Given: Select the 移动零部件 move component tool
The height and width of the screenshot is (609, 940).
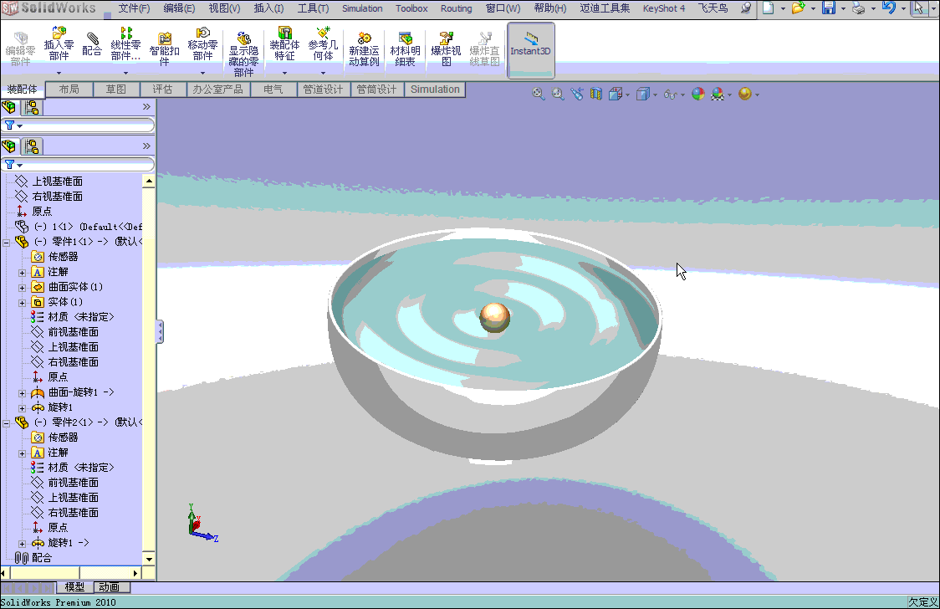Looking at the screenshot, I should (x=202, y=43).
